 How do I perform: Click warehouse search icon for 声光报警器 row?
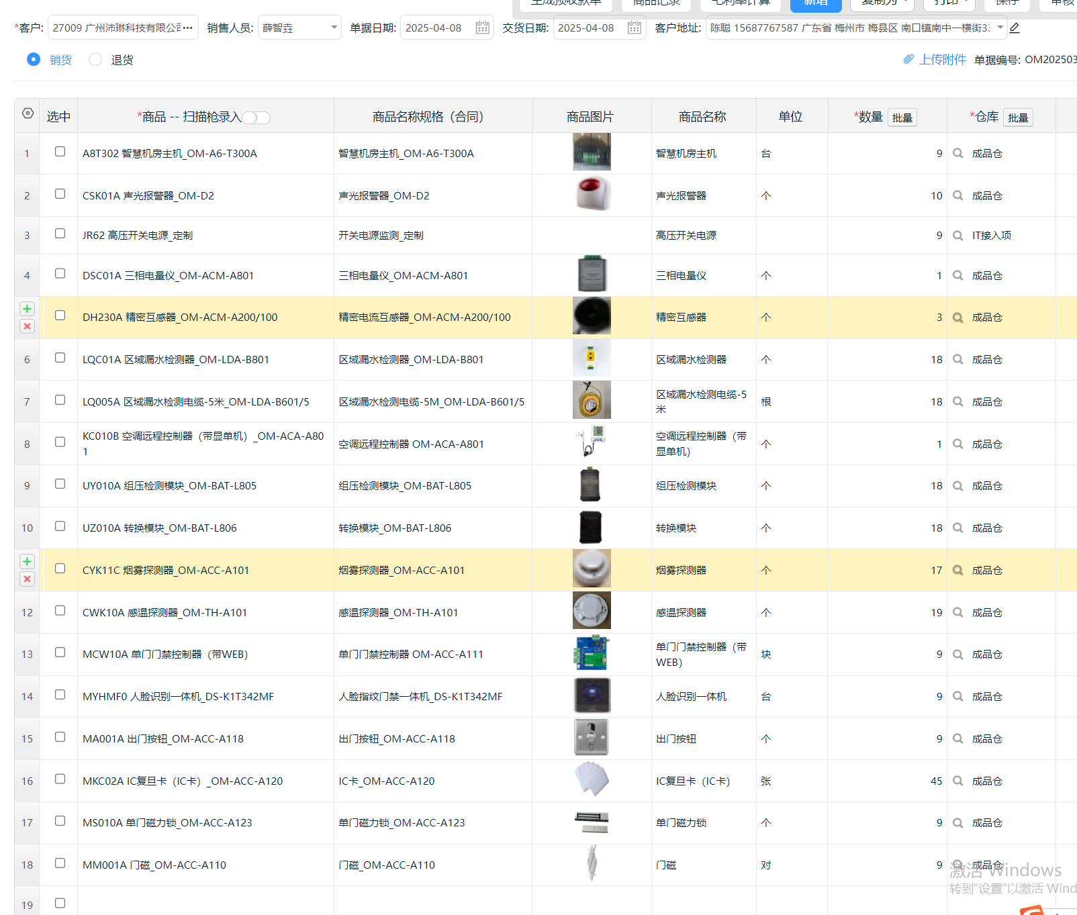click(x=958, y=195)
